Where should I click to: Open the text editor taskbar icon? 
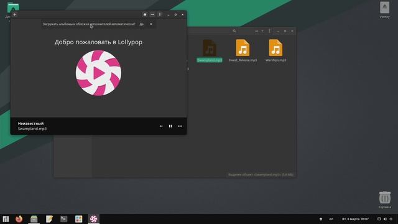tap(49, 219)
